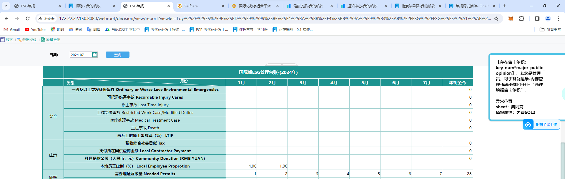Click the 社责 category cell
565x179 pixels.
53,155
